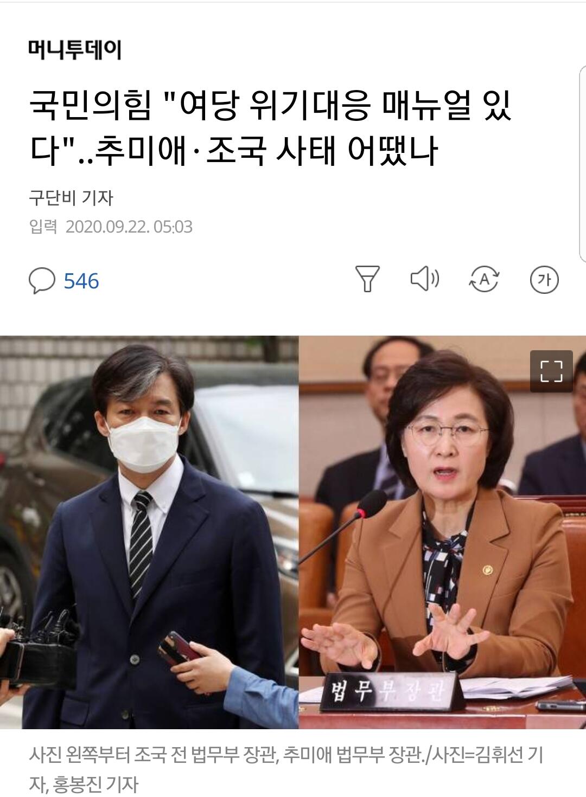Viewport: 586px width, 797px height.
Task: Tap the funnel summary icon
Action: (x=367, y=279)
